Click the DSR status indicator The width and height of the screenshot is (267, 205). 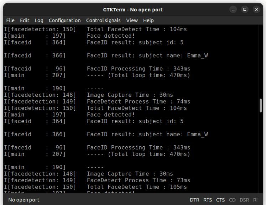click(244, 200)
